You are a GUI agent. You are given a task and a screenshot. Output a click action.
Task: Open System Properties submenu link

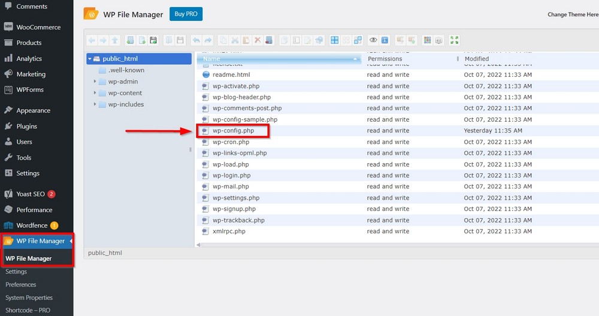(29, 297)
